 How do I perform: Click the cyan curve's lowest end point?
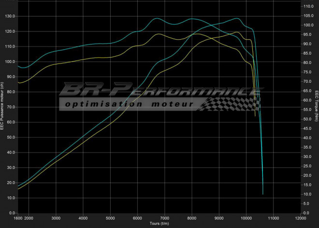(263, 194)
